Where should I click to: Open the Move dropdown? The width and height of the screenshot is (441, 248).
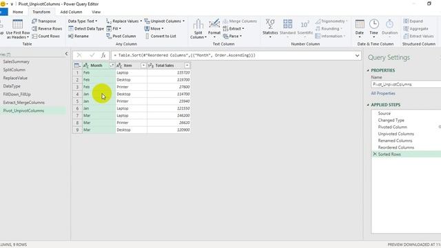[154, 29]
